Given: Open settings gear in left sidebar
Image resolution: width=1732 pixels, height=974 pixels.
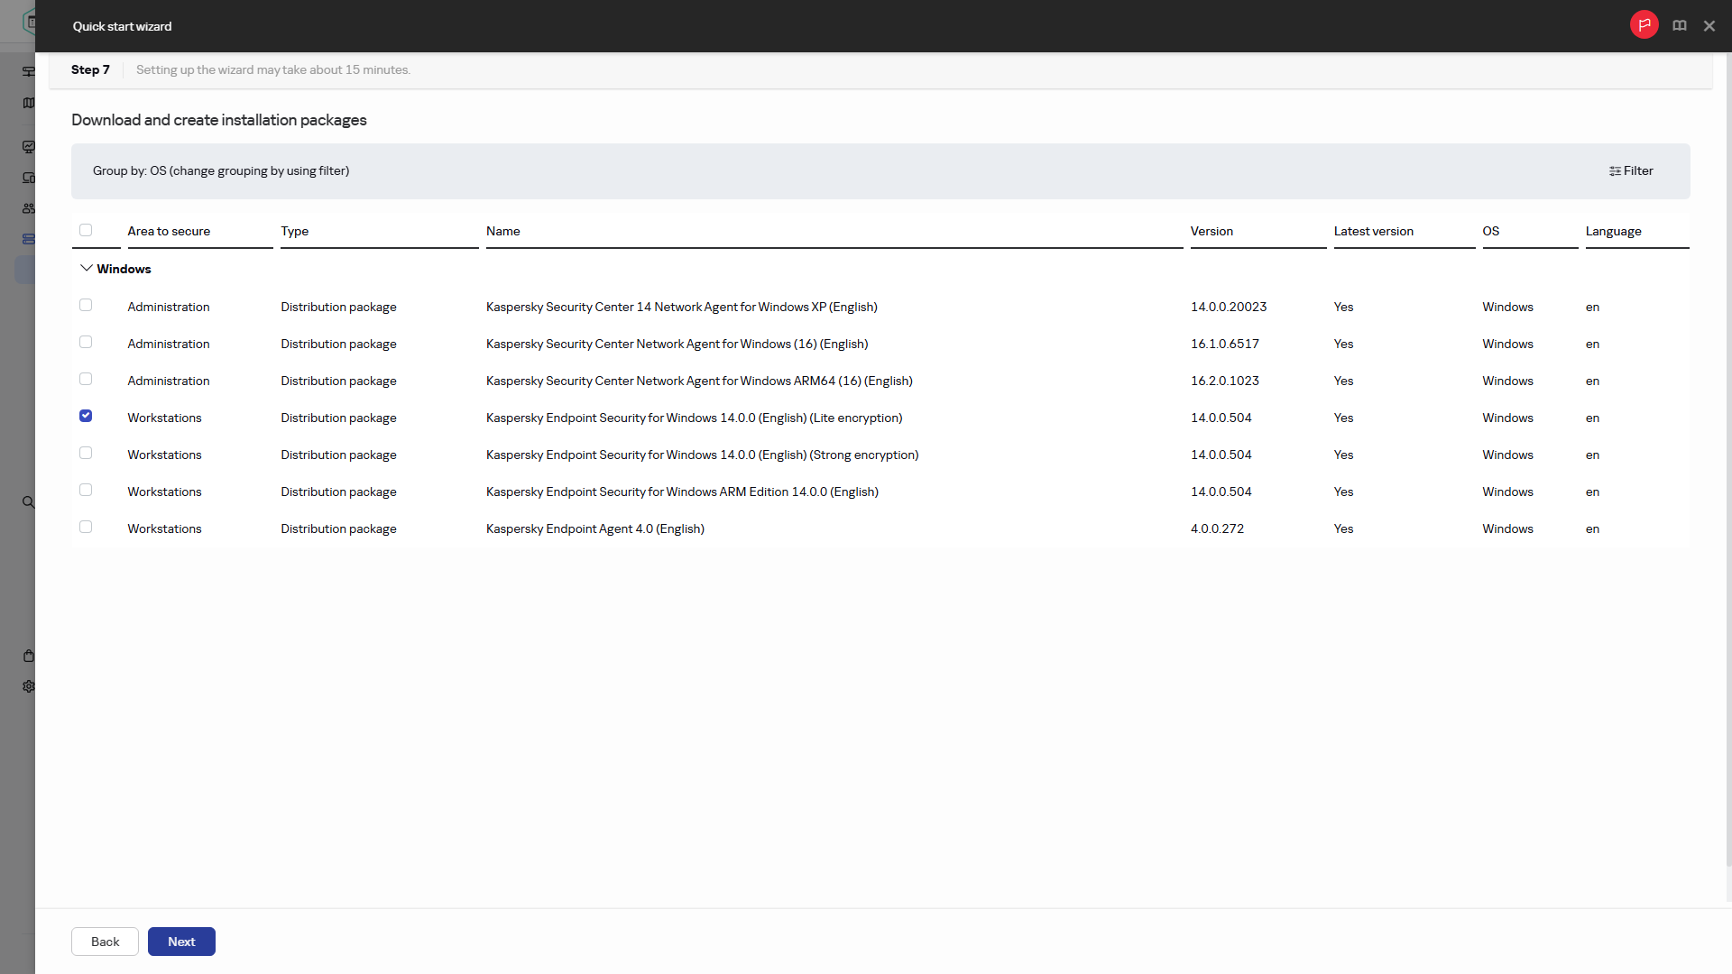Looking at the screenshot, I should click(x=29, y=686).
